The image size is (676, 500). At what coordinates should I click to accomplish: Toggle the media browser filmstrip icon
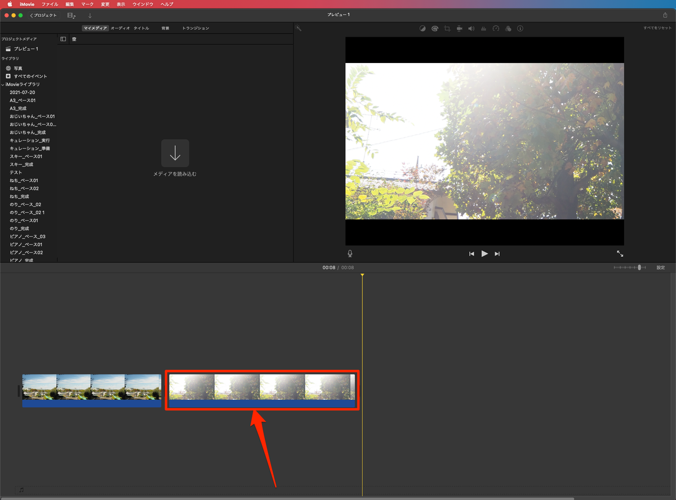point(72,15)
